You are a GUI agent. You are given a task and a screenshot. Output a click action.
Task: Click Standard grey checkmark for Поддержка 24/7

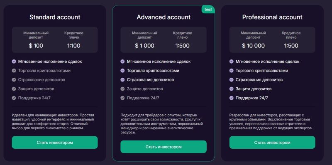[14, 98]
